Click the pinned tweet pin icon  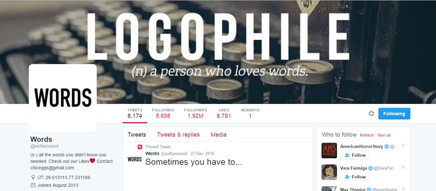coord(140,147)
